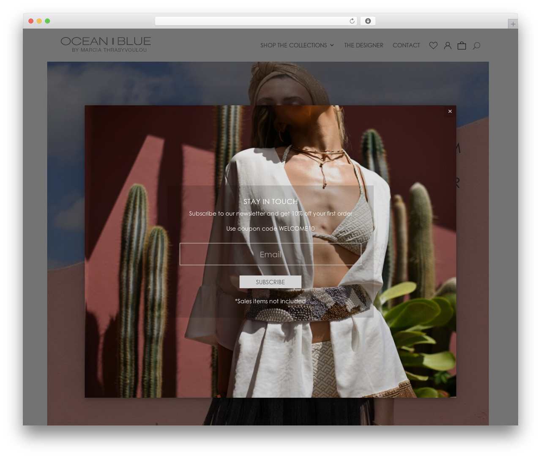Click the yellow minimize window button
Screen dimensions: 541x458
[39, 21]
